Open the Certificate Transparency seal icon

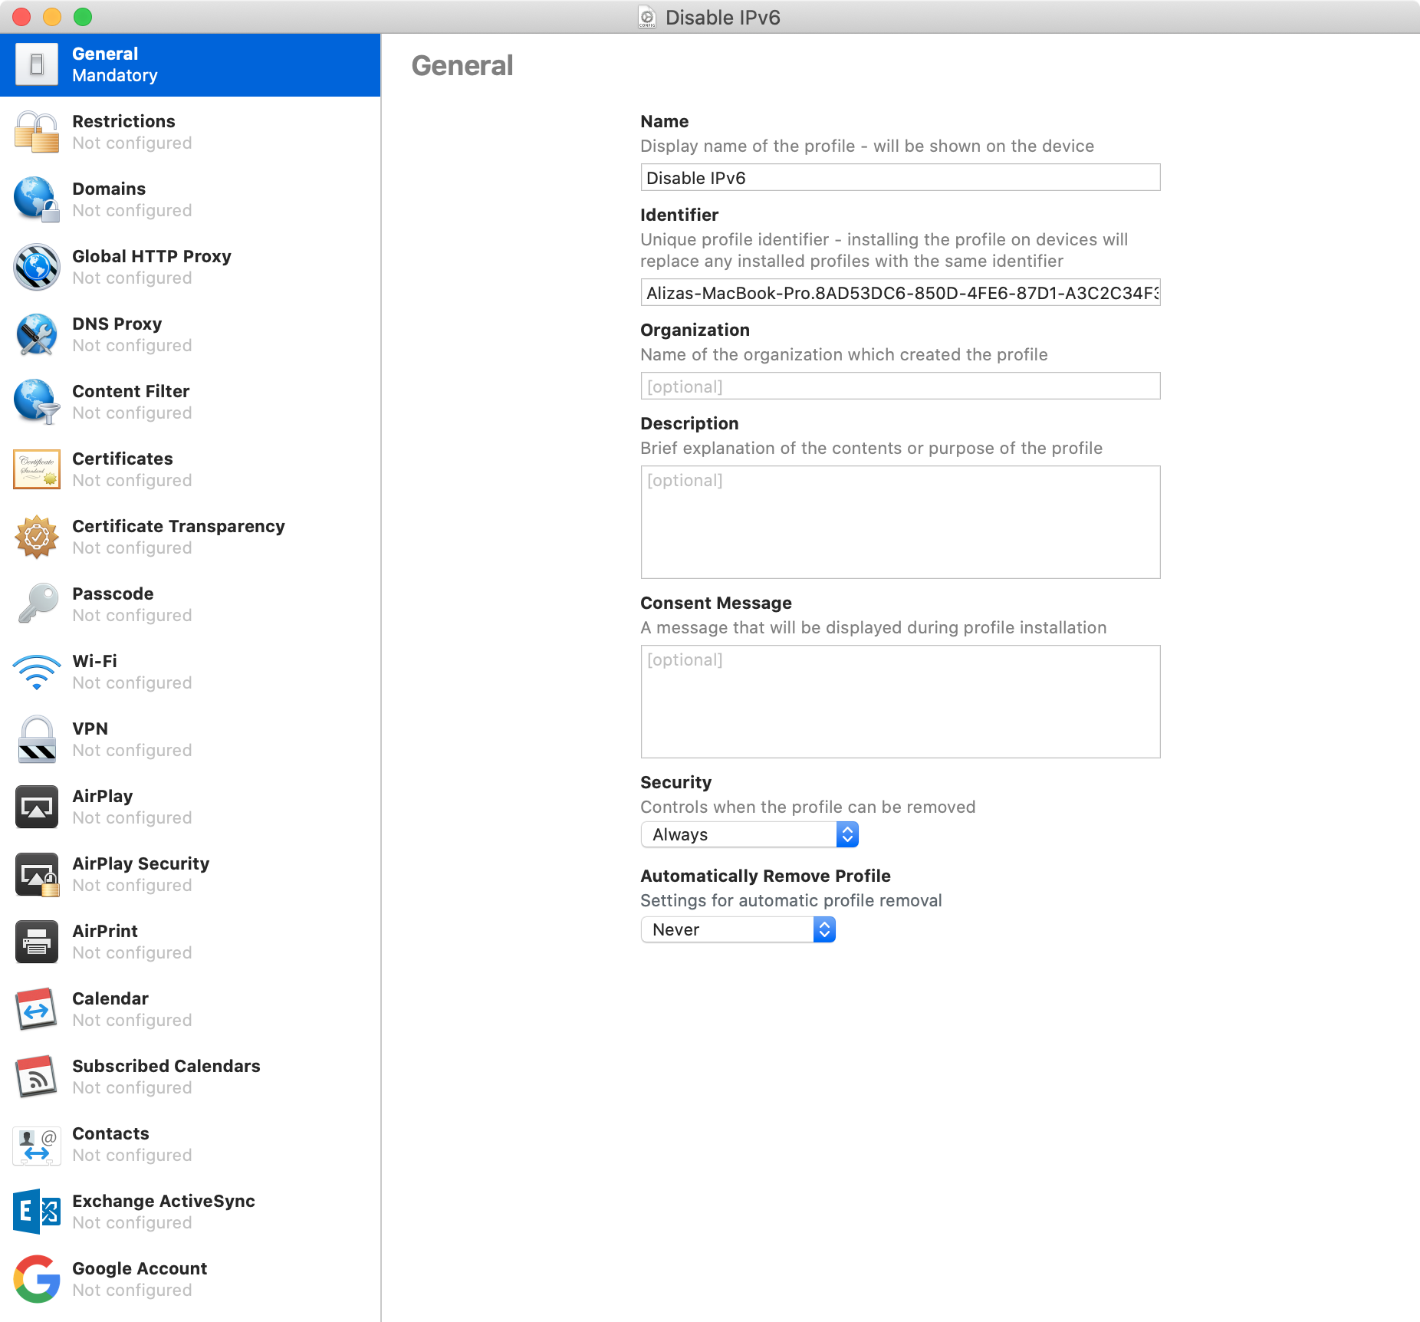pyautogui.click(x=36, y=537)
